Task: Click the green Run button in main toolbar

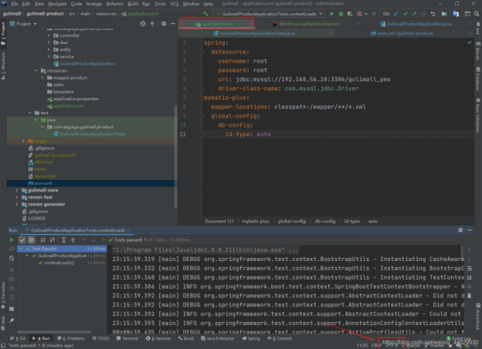Action: [331, 14]
